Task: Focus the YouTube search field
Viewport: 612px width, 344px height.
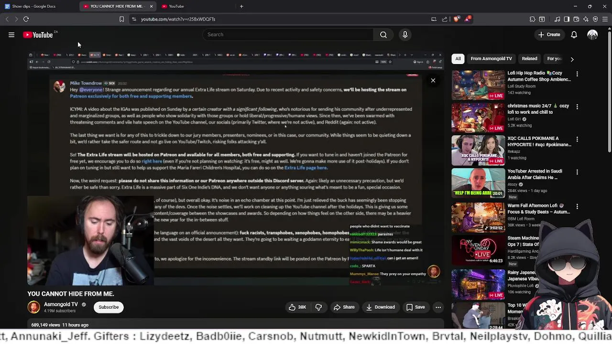Action: [x=288, y=34]
